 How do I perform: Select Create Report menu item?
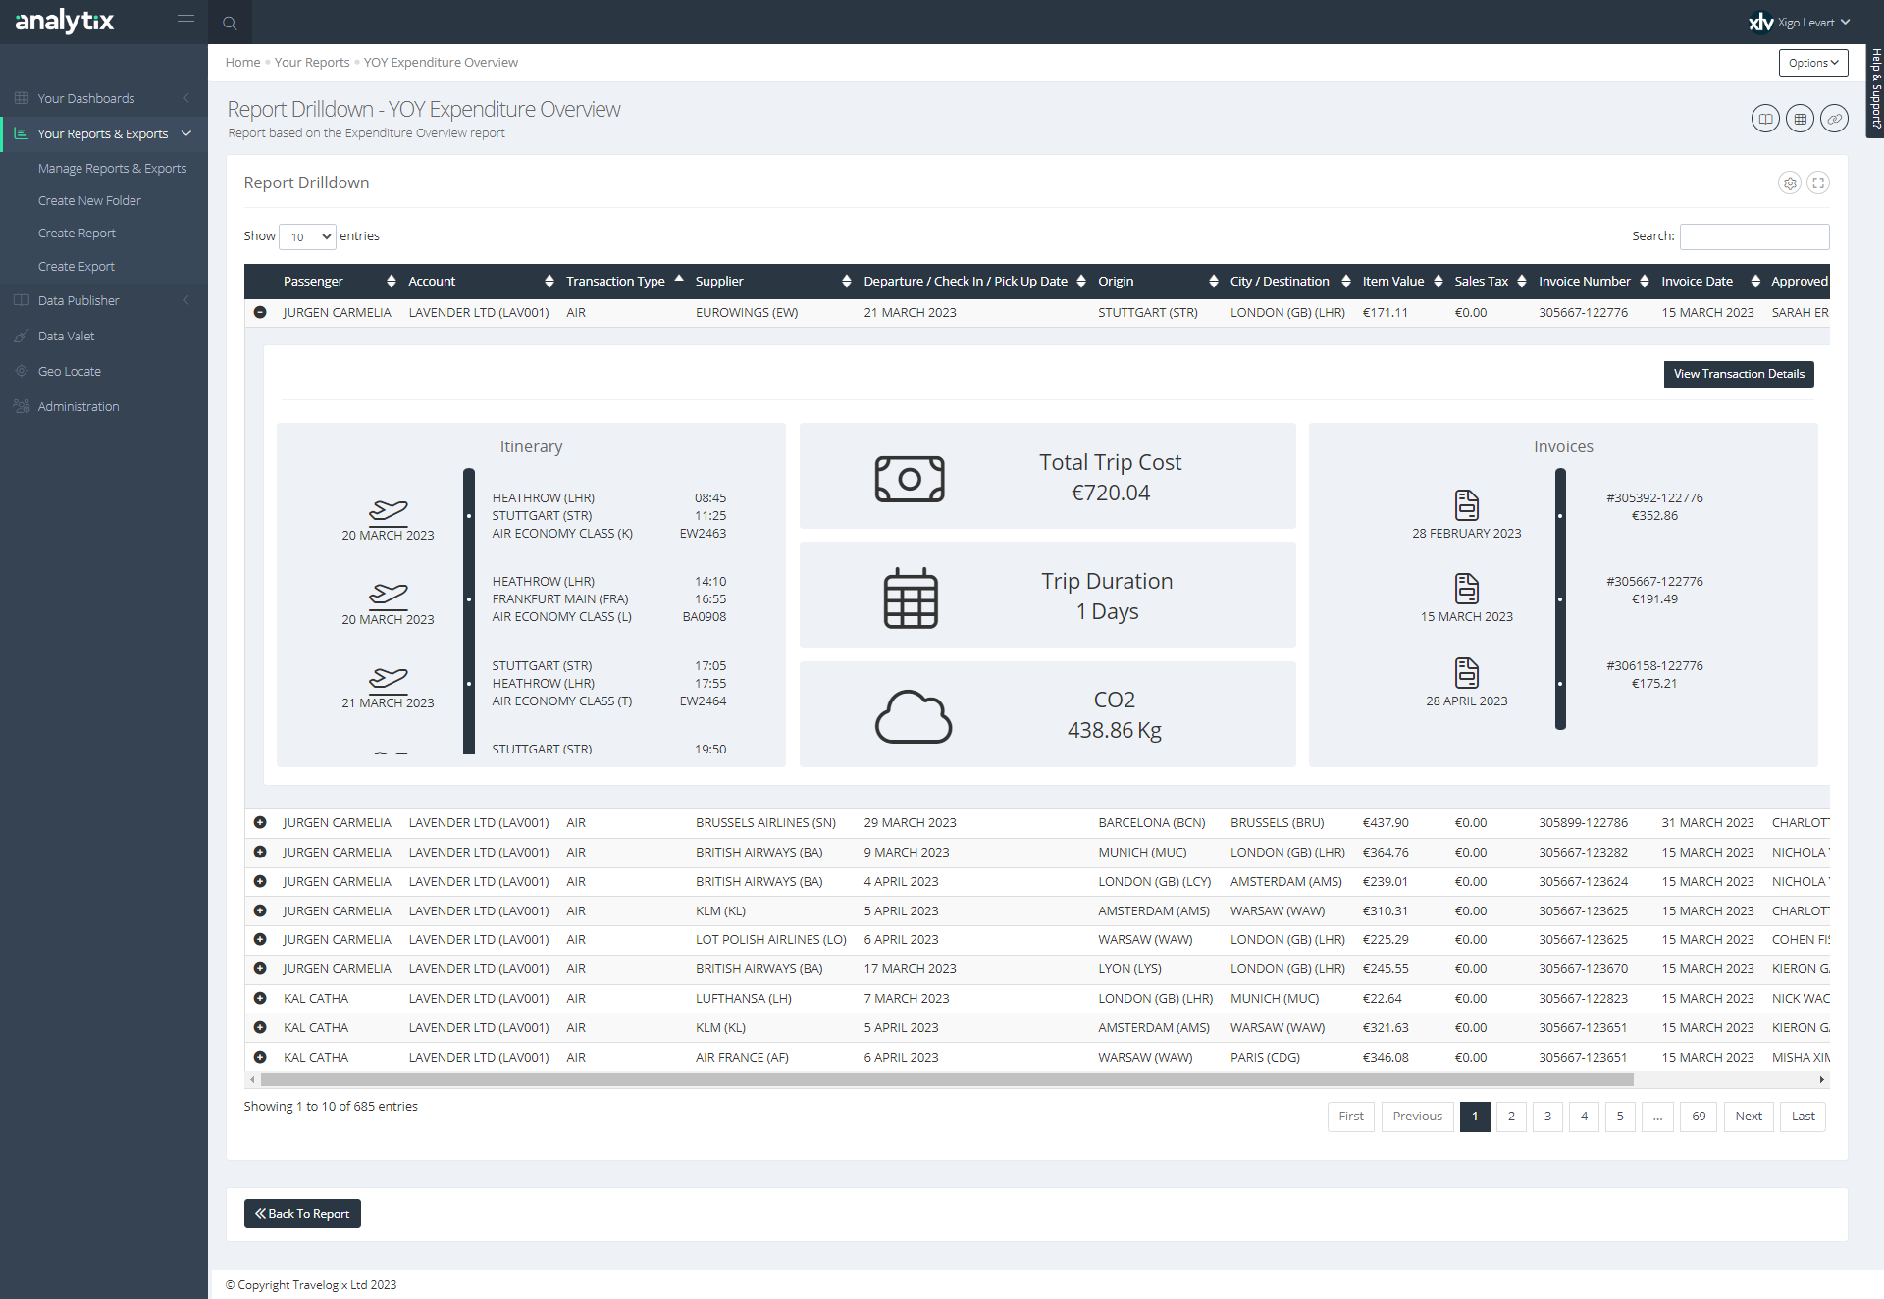coord(77,234)
